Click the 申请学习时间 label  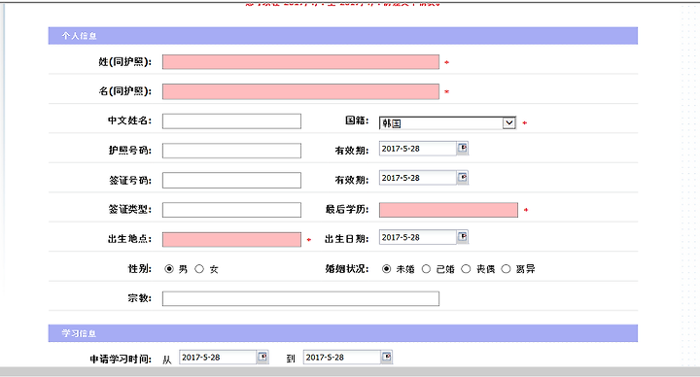click(121, 359)
